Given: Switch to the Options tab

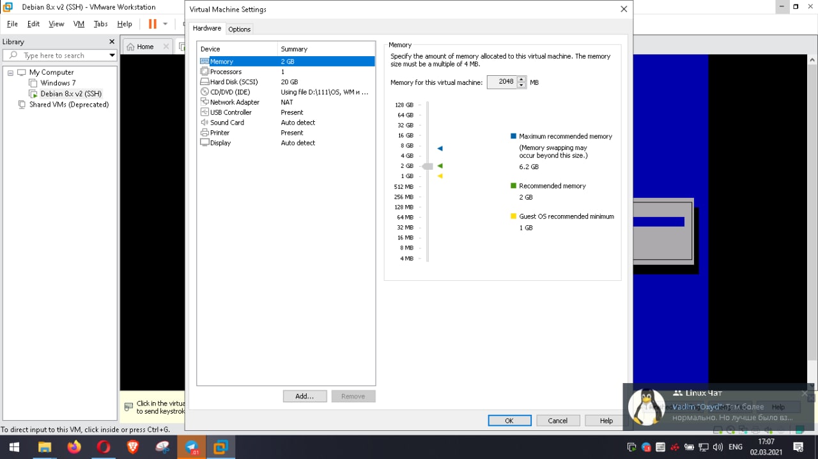Looking at the screenshot, I should 240,29.
